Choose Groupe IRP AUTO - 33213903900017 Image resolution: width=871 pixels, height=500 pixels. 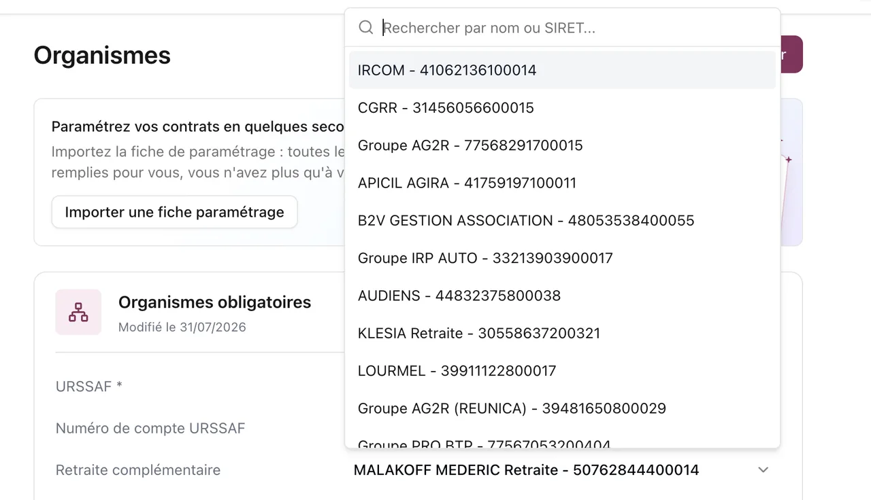(562, 258)
